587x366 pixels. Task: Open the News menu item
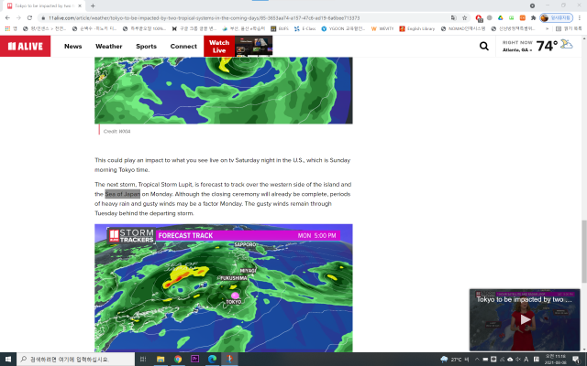coord(73,46)
